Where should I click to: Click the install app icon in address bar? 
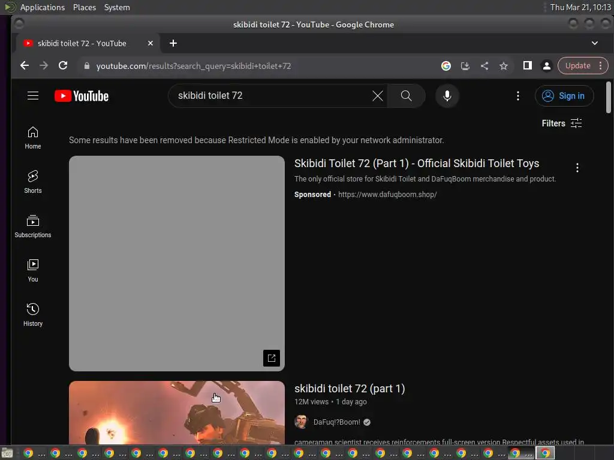click(465, 66)
